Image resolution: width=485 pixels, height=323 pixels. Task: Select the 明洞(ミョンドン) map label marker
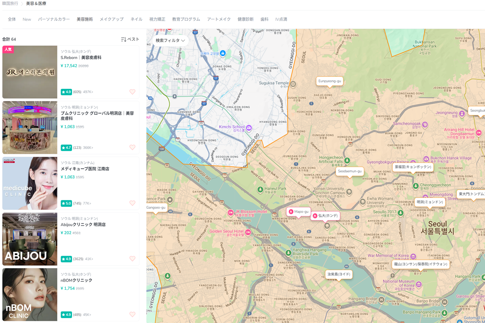(x=430, y=202)
